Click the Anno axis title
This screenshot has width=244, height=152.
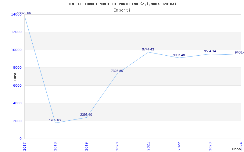coord(236,149)
